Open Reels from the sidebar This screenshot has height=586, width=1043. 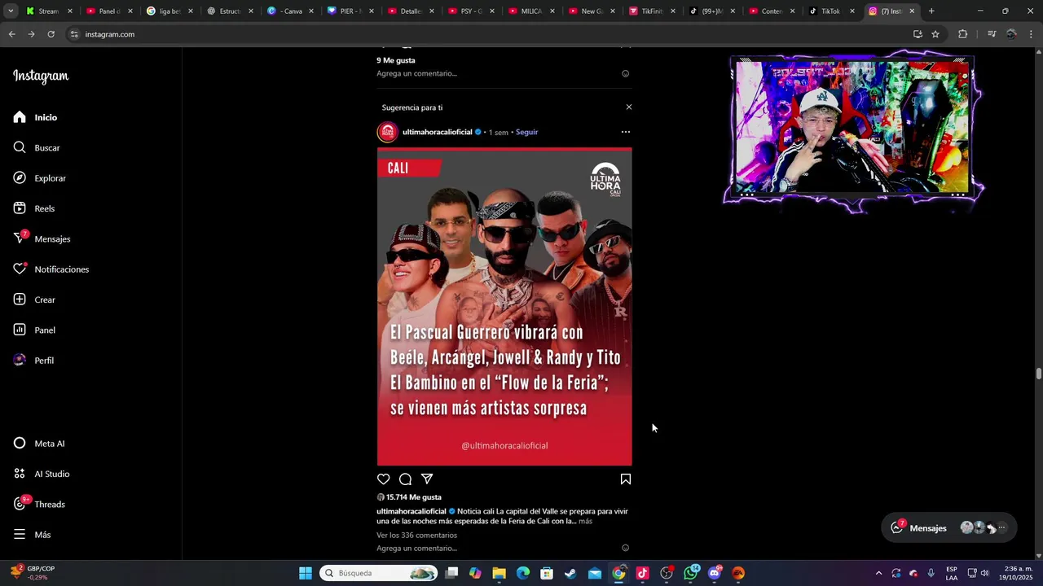(x=34, y=208)
